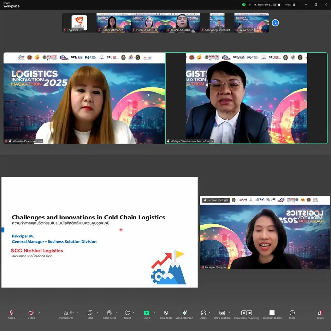Click General Manager - Business Solution Division text
This screenshot has height=331, width=331.
coord(54,242)
